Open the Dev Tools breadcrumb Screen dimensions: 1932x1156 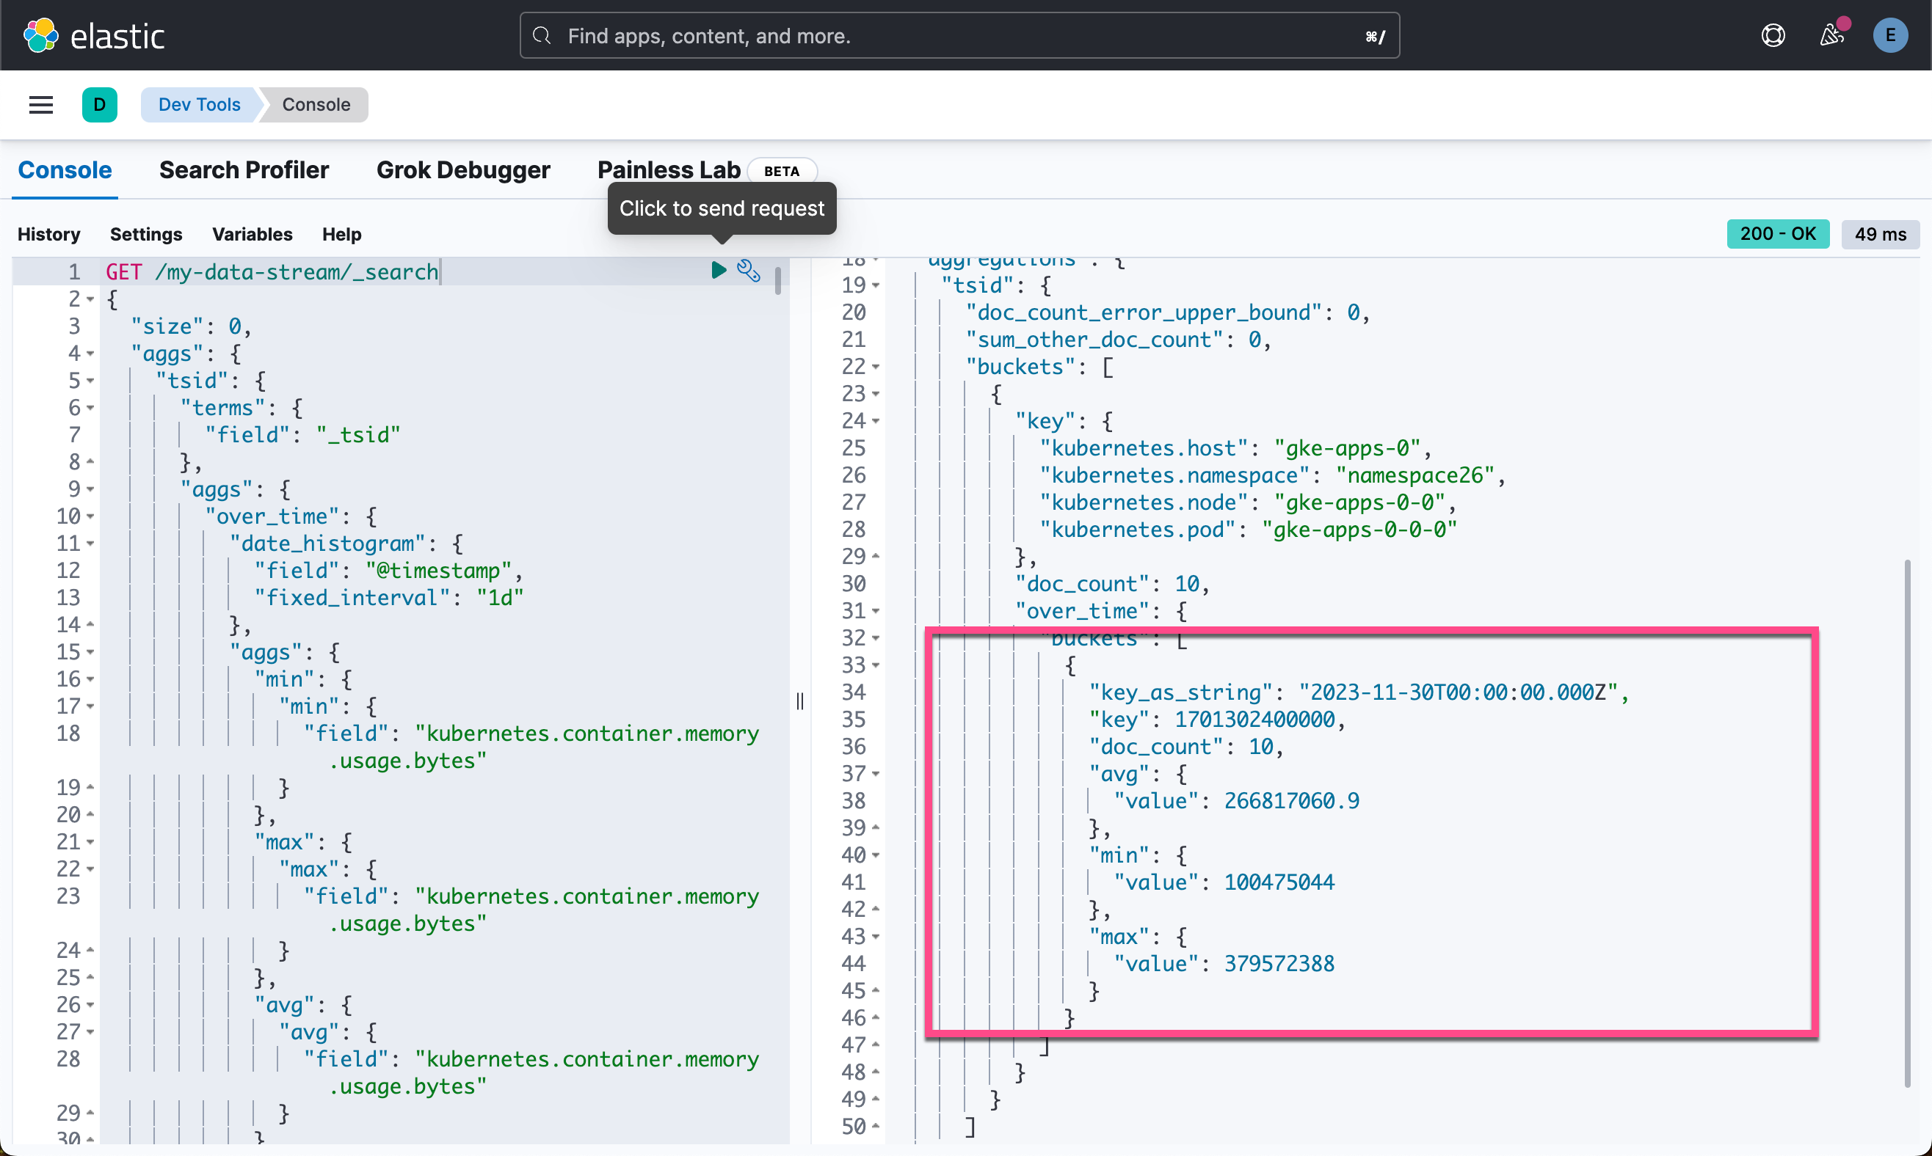(x=200, y=104)
